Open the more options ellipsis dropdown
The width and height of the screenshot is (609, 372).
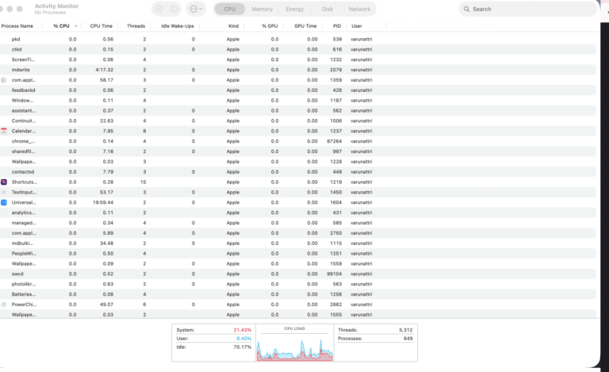(x=196, y=9)
